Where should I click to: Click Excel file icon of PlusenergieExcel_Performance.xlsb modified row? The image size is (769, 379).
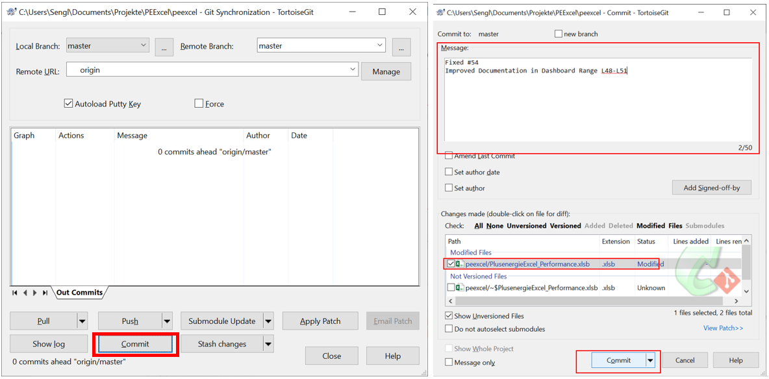(460, 263)
